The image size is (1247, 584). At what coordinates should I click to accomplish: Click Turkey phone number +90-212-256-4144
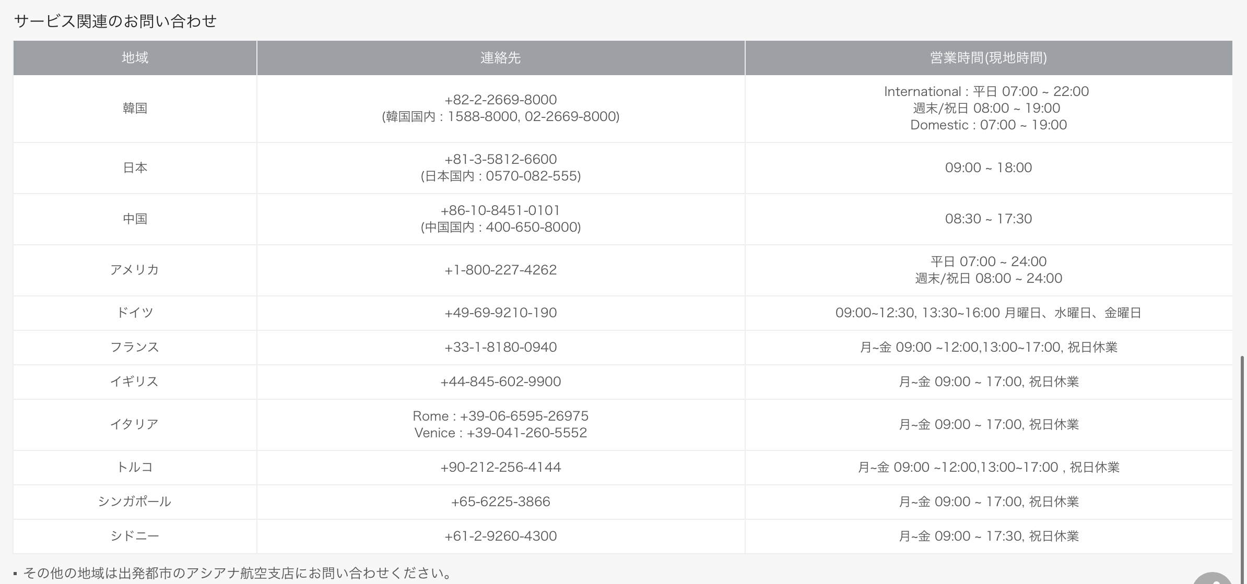click(x=500, y=467)
